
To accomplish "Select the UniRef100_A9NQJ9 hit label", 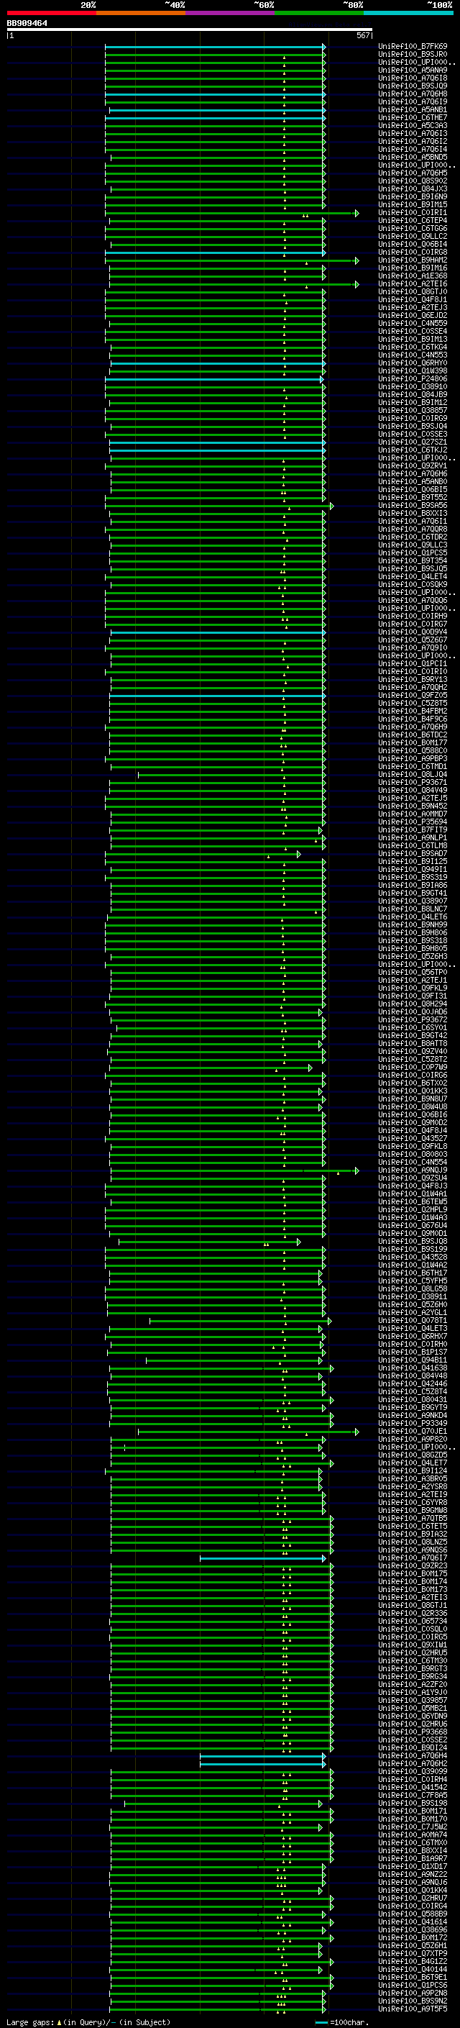I will [x=413, y=1170].
